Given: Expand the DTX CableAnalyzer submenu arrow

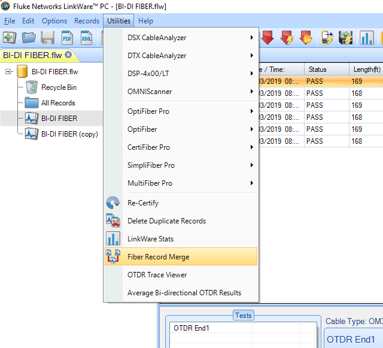Looking at the screenshot, I should 251,56.
